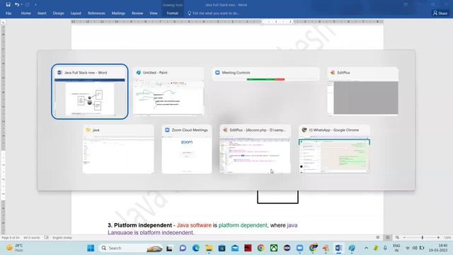Click microphone icon in system tray
The image size is (453, 255).
(385, 248)
